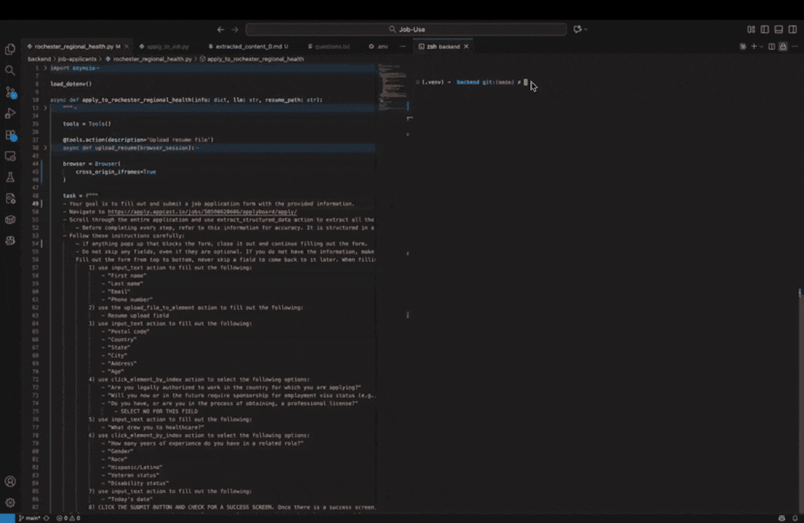Open the Extensions view
Image resolution: width=804 pixels, height=523 pixels.
click(9, 135)
